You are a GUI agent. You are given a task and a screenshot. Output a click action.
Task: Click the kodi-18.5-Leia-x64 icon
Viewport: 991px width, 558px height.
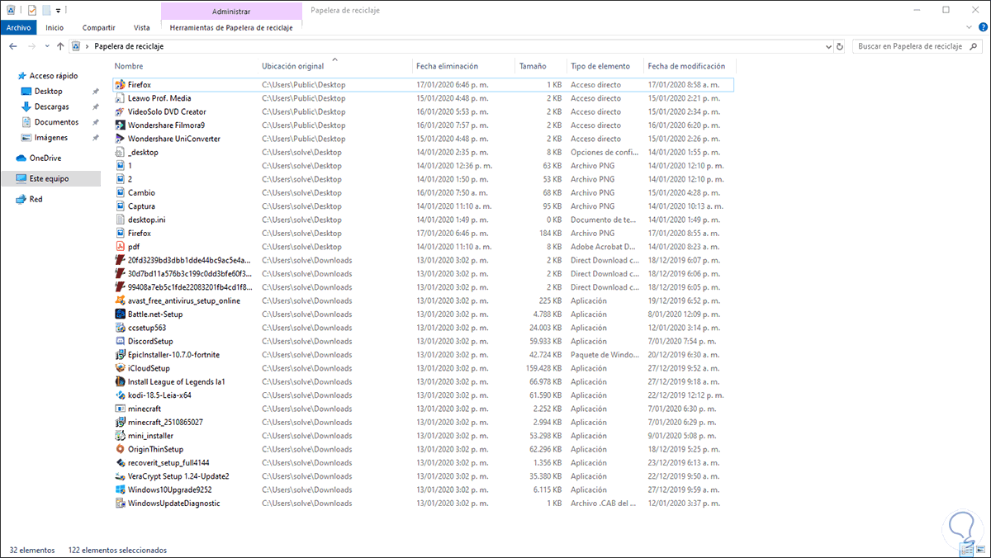coord(120,395)
